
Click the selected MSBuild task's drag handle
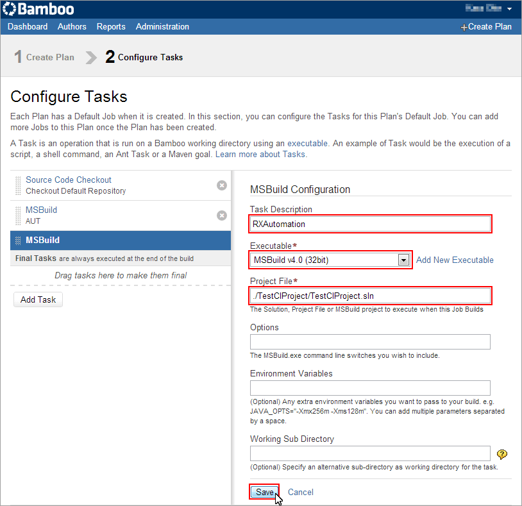18,240
